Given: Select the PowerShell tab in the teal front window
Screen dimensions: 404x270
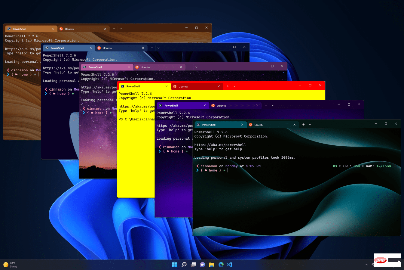Looking at the screenshot, I should [x=220, y=125].
